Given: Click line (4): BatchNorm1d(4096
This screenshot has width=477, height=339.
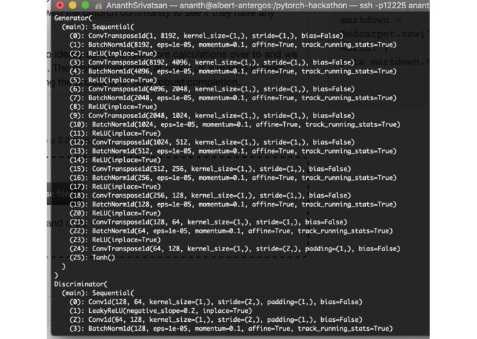Looking at the screenshot, I should [x=233, y=71].
